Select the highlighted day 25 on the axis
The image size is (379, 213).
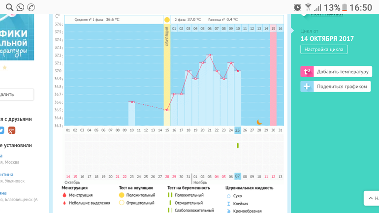click(238, 130)
